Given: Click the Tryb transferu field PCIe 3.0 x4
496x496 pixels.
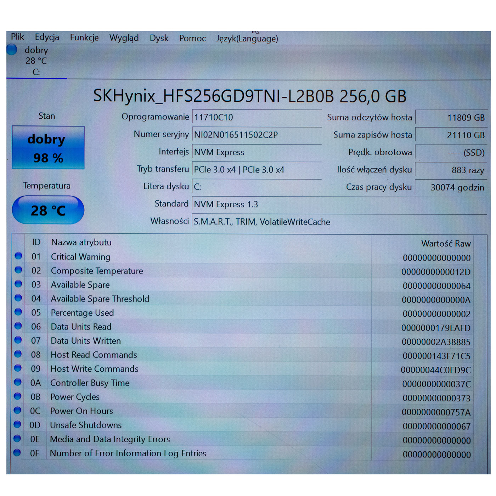Looking at the screenshot, I should [257, 170].
